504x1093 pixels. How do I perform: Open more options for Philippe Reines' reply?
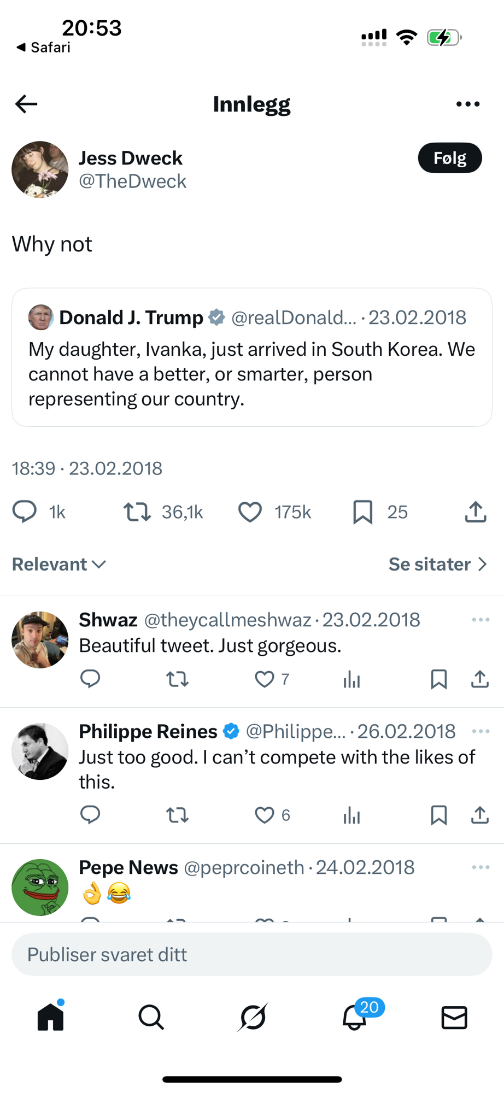(x=480, y=731)
